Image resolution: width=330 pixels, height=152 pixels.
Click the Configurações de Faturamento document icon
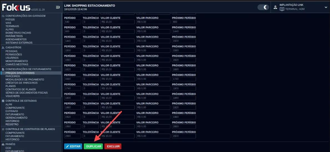(3, 69)
